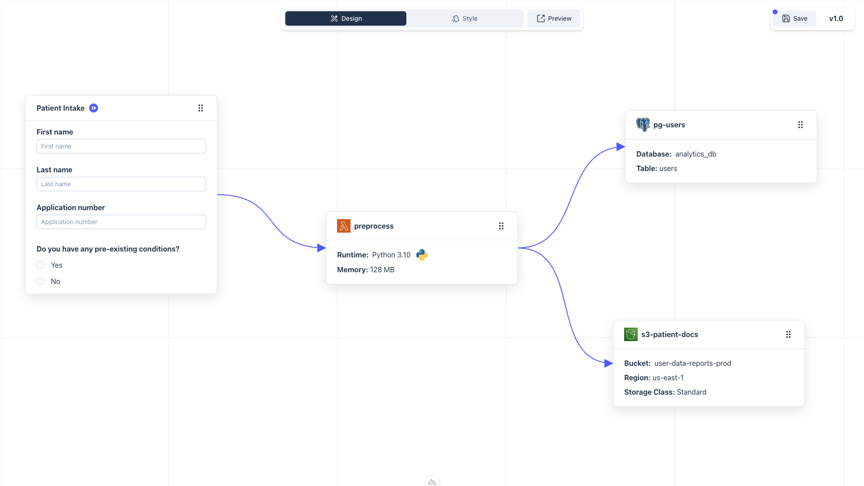Save the current workflow
The height and width of the screenshot is (486, 864).
794,18
